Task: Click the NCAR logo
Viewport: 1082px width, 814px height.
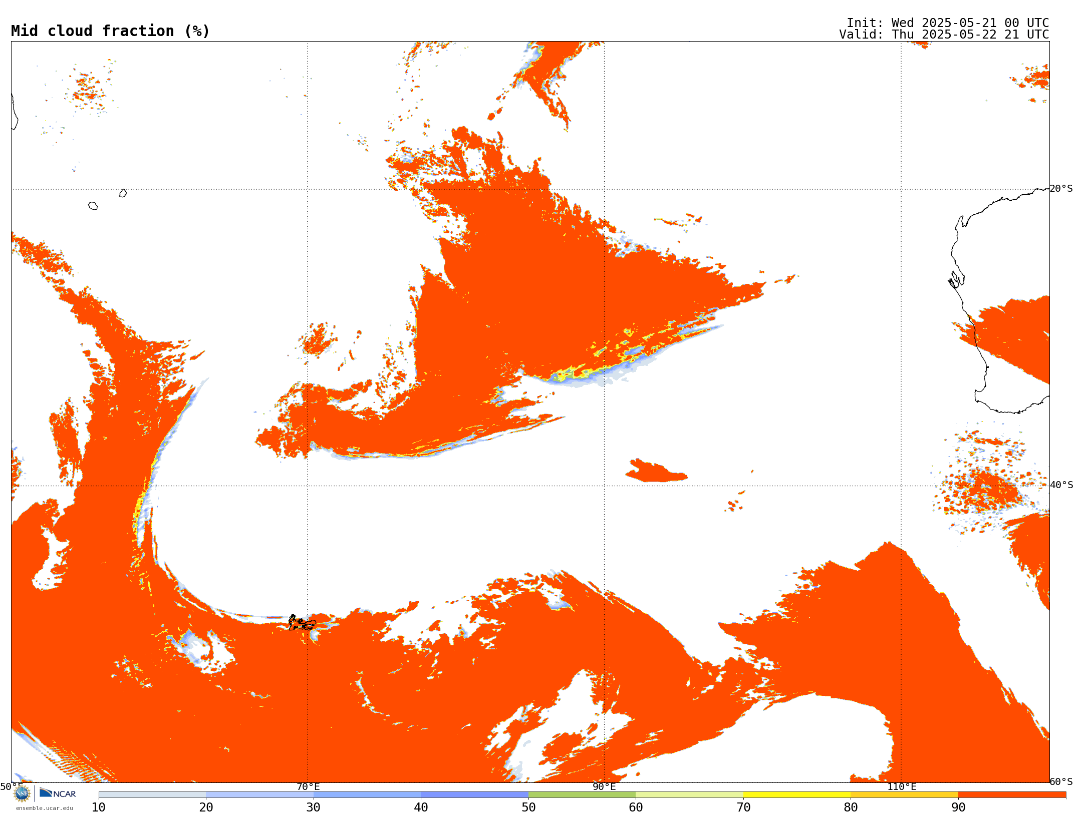Action: (x=58, y=793)
